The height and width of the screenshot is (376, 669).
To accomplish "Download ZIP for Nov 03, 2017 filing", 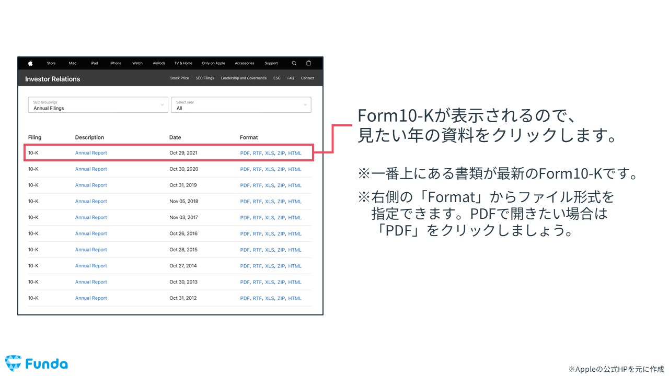I will [281, 218].
